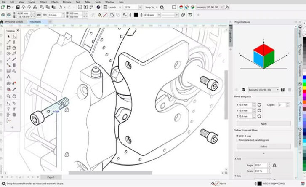
Task: Click the black outline color box in property bar
Action: (136, 15)
